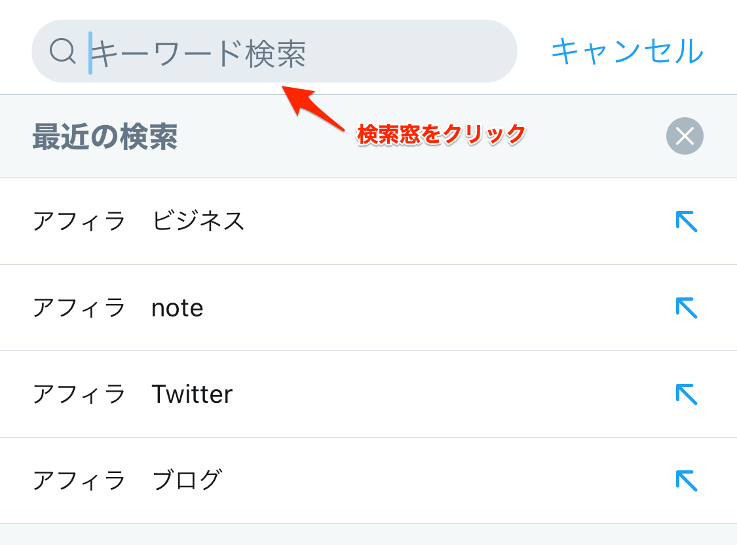Click the magnifying glass search icon

pos(63,51)
